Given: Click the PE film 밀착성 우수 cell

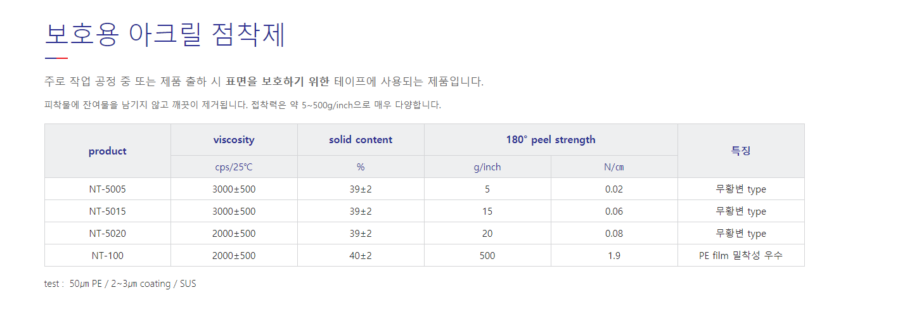Looking at the screenshot, I should tap(741, 255).
